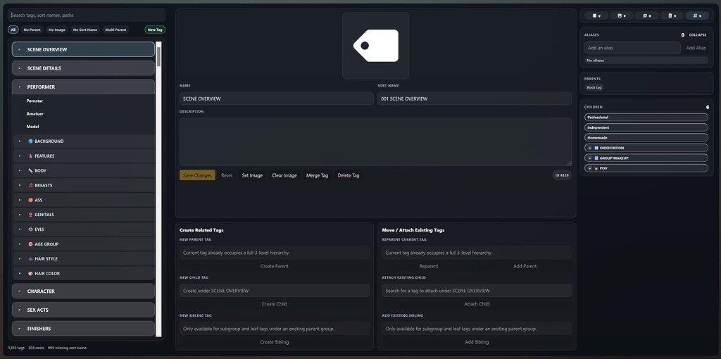Click the New Tag button
Screen dimensions: 721x359
pos(155,30)
